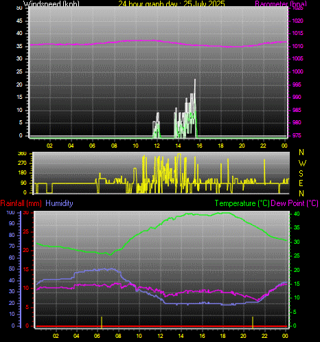This screenshot has height=342, width=320.
Task: Click the 24 hour graph day title
Action: point(172,3)
